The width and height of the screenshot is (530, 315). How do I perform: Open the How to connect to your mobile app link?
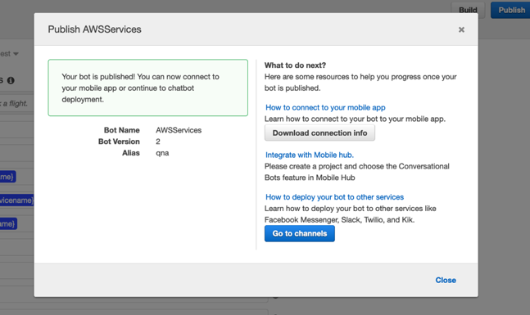(325, 107)
